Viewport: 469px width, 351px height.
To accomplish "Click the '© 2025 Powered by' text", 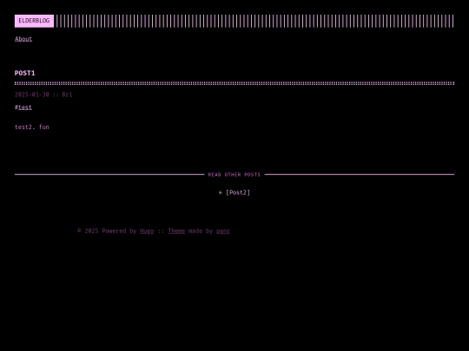I will (107, 231).
